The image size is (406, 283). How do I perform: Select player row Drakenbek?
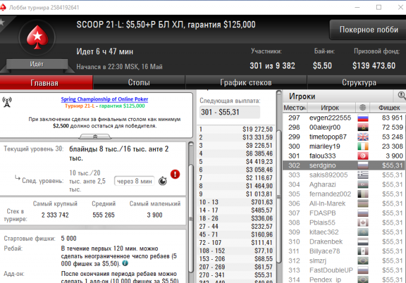(x=345, y=242)
